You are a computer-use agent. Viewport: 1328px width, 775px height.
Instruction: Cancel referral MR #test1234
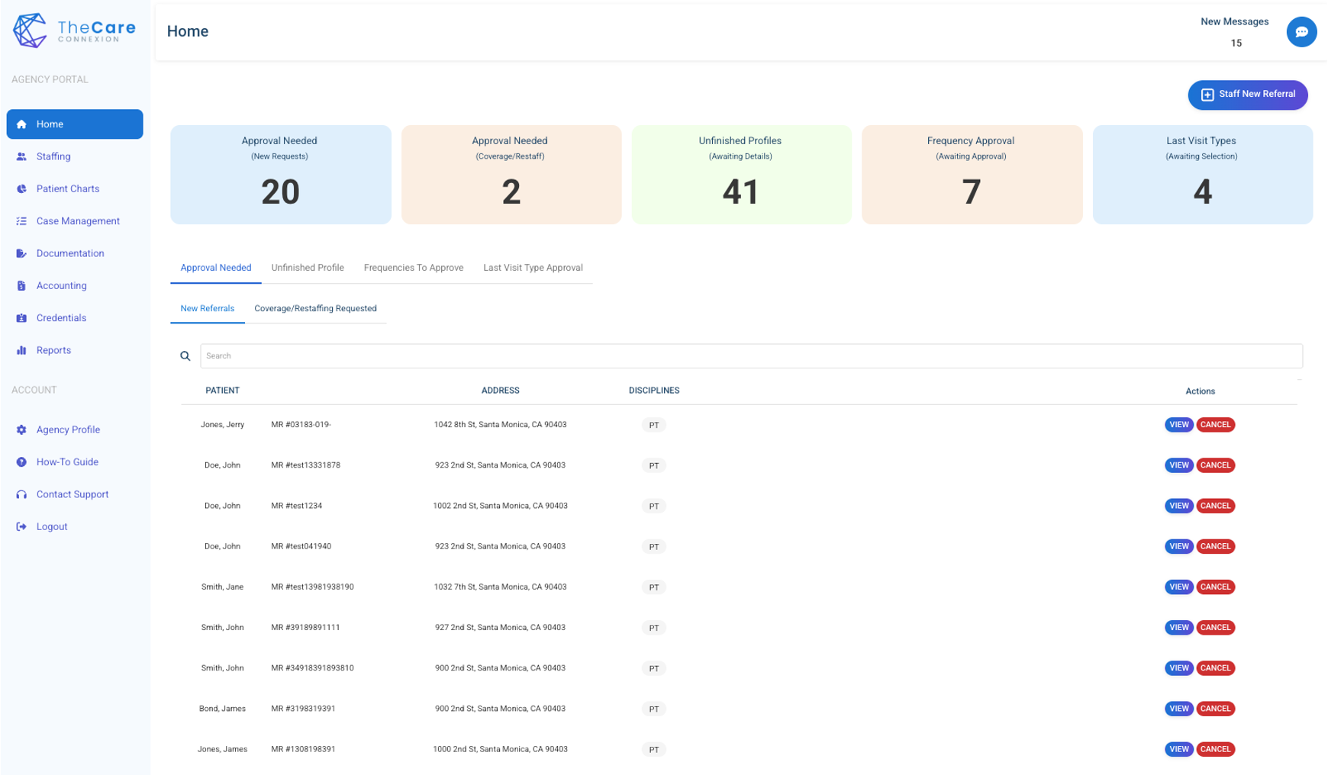tap(1215, 506)
